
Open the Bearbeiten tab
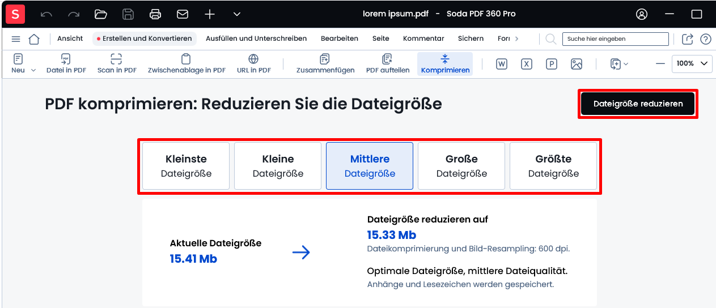(x=340, y=38)
